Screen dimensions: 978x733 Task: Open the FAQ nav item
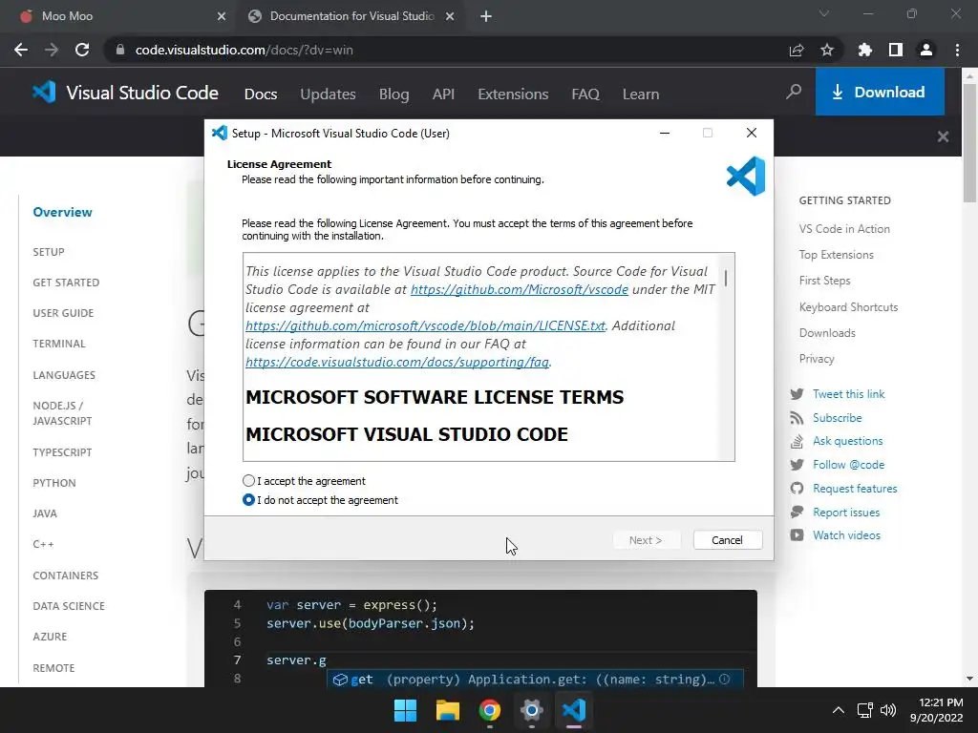click(585, 94)
